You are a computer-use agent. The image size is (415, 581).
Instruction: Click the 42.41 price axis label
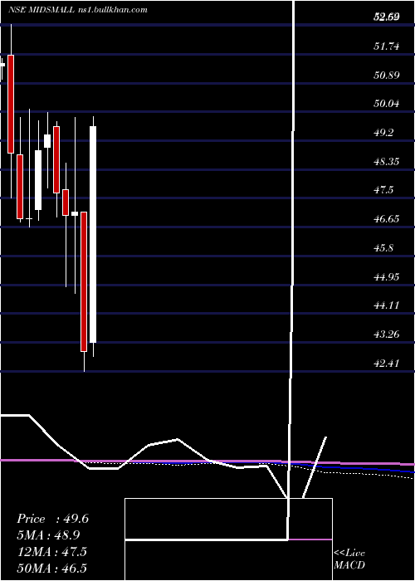(387, 364)
